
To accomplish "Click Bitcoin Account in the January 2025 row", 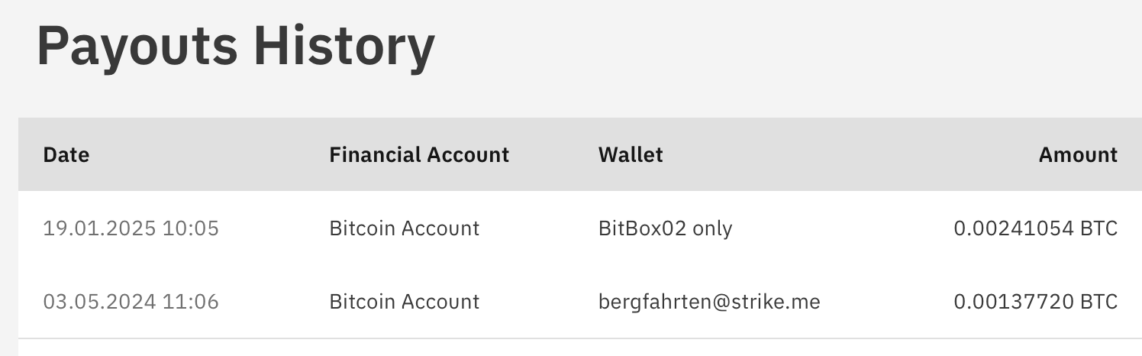I will point(405,228).
